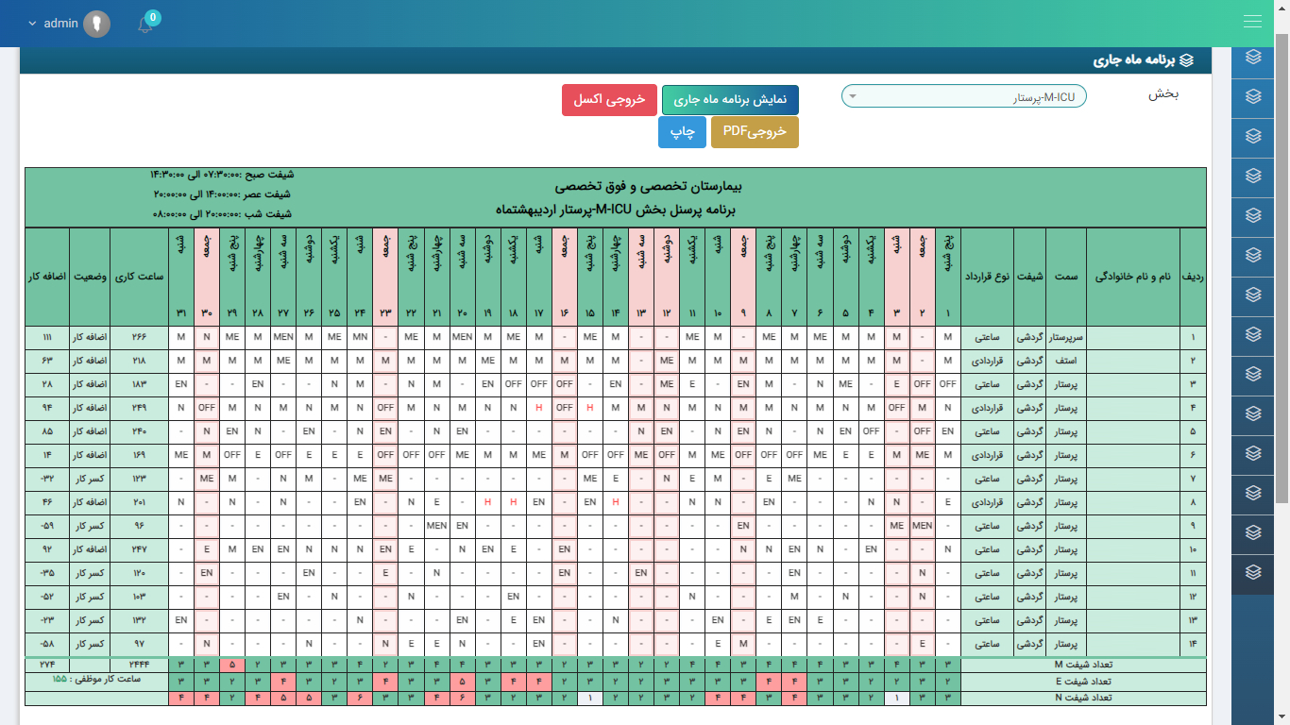Click the وضعیت column header
Image resolution: width=1290 pixels, height=725 pixels.
click(90, 278)
